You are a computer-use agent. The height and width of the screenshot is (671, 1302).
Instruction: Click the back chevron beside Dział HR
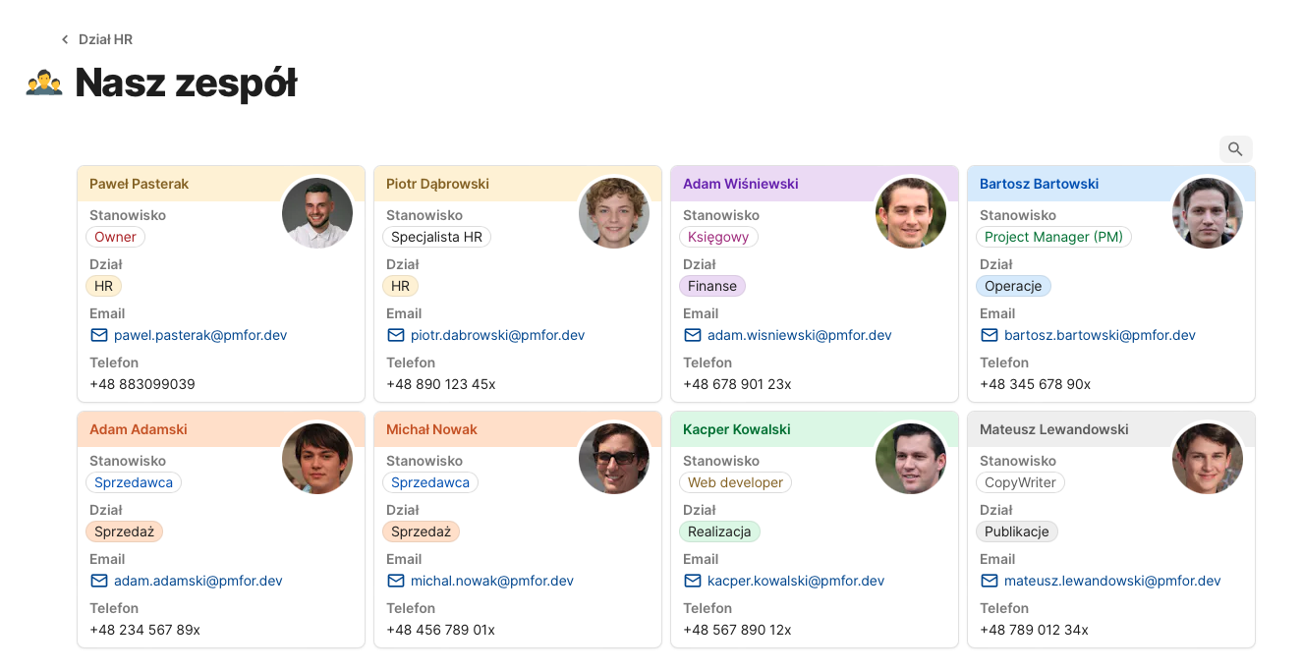click(65, 40)
